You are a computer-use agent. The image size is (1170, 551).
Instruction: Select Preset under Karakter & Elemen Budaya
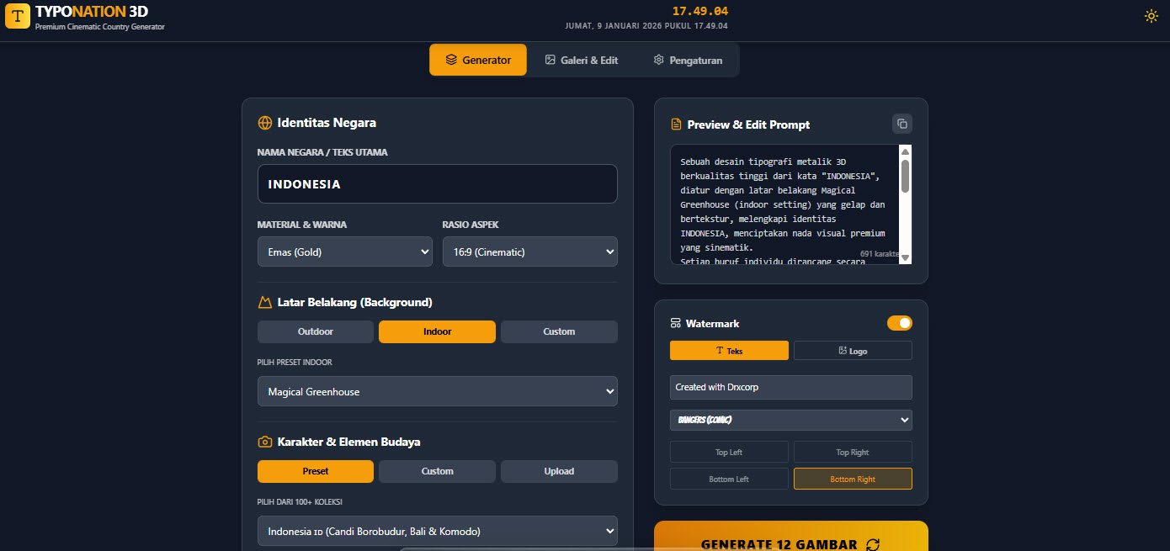316,471
